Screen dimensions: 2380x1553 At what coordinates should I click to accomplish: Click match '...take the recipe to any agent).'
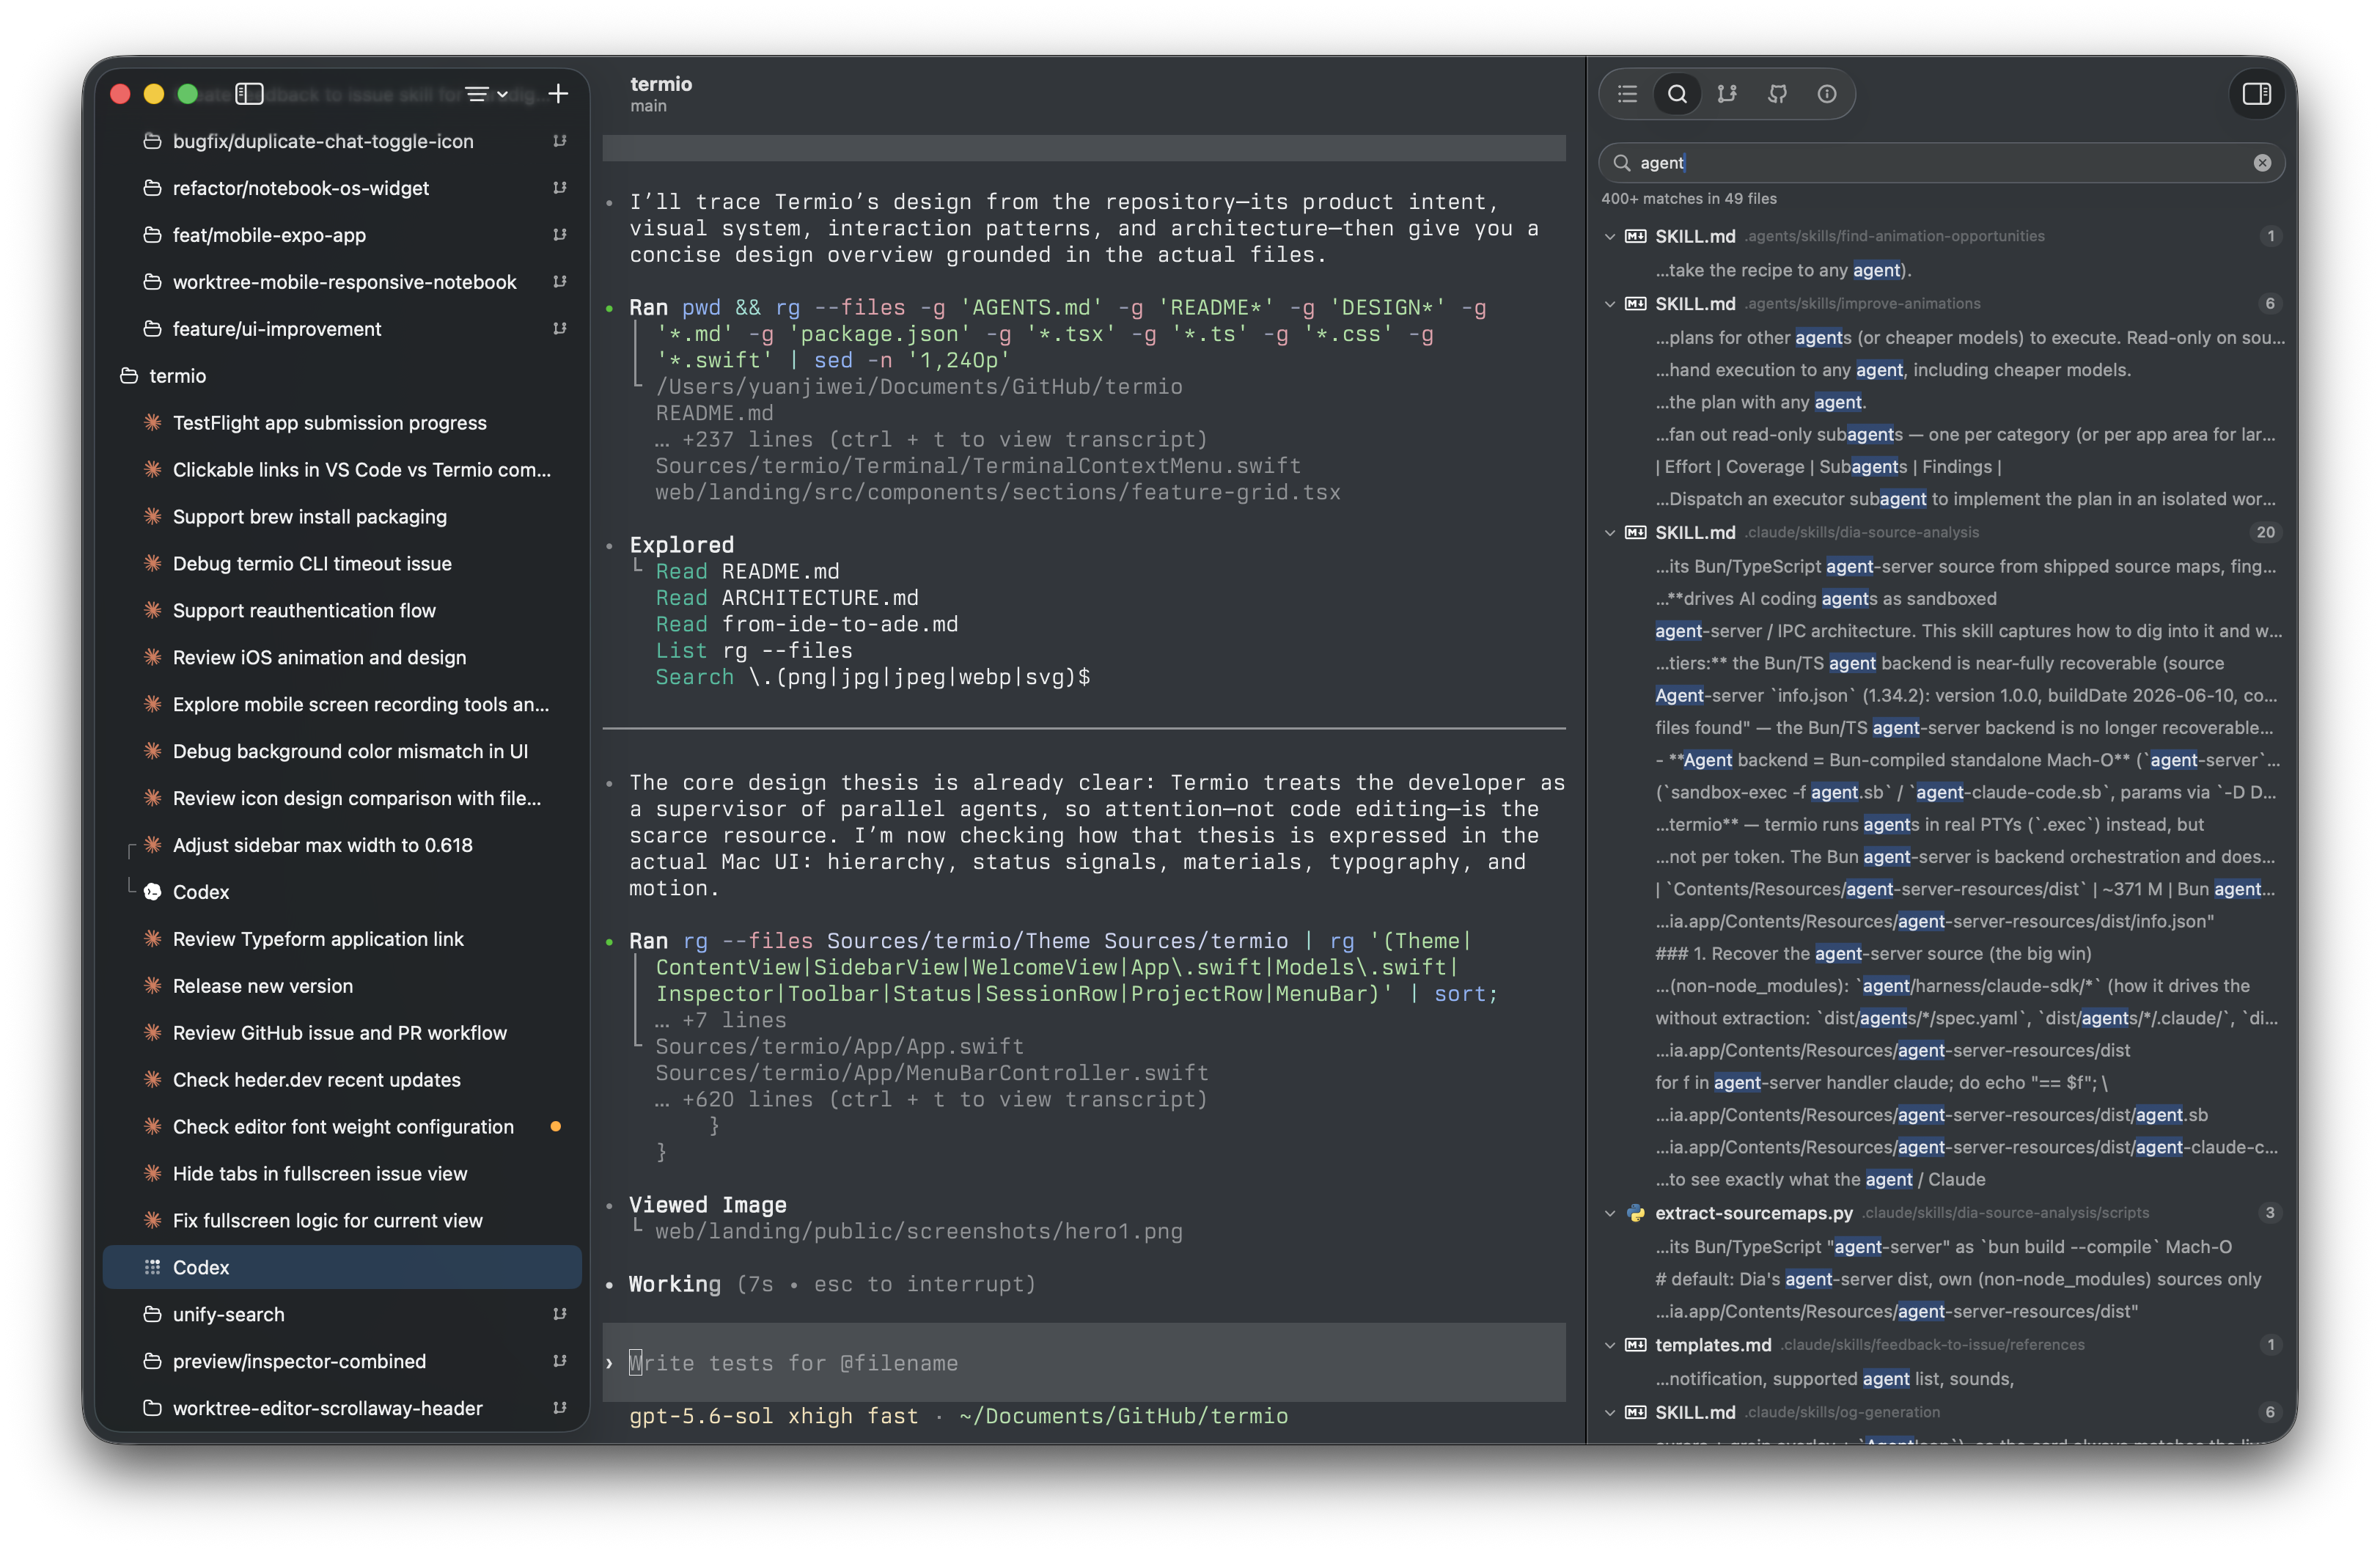(x=1783, y=270)
